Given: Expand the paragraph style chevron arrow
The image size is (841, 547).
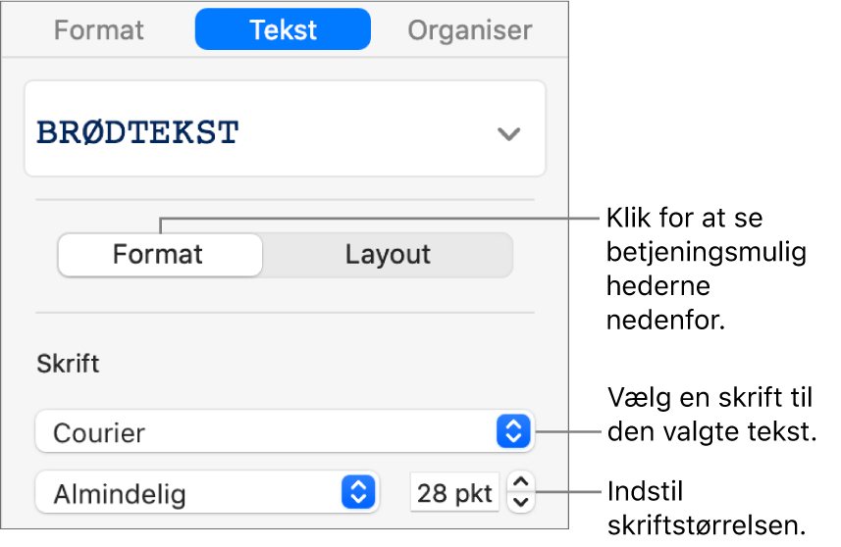Looking at the screenshot, I should pos(508,133).
